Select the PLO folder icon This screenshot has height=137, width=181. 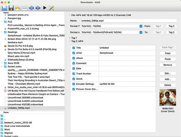pyautogui.click(x=5, y=22)
